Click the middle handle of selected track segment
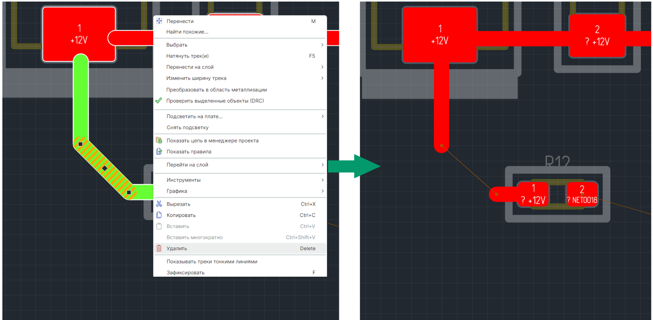Viewport: 653px width, 320px height. [105, 168]
